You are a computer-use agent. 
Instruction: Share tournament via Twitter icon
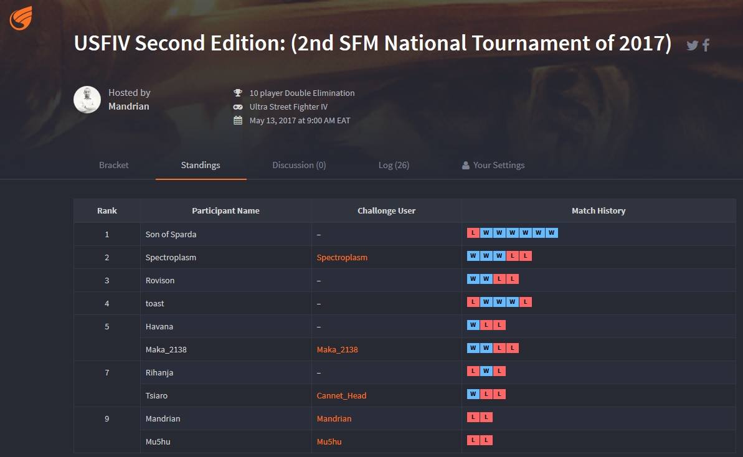[693, 45]
